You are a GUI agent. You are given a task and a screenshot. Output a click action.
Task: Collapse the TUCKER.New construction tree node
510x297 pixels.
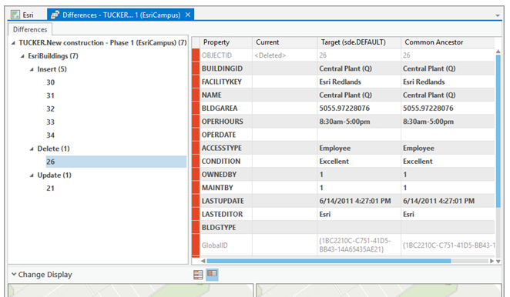point(13,43)
